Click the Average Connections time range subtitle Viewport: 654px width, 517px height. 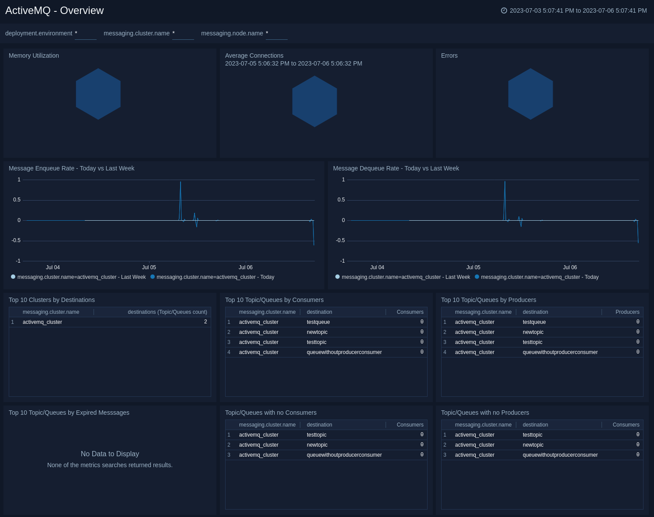(x=294, y=63)
